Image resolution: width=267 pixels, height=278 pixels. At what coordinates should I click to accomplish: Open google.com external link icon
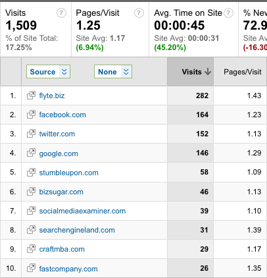pos(31,153)
